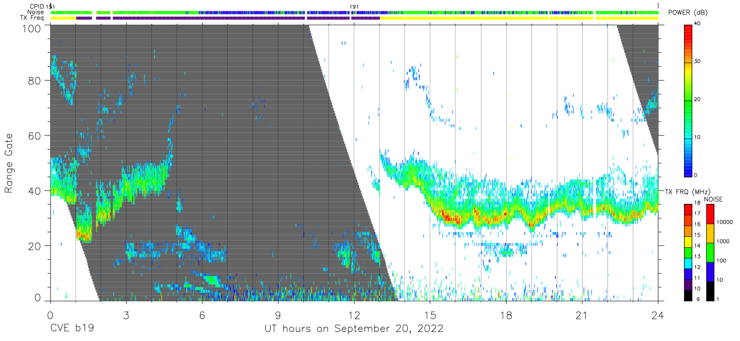Click the noise scale bottom label "1"
Screen dimensions: 740x341
point(718,299)
